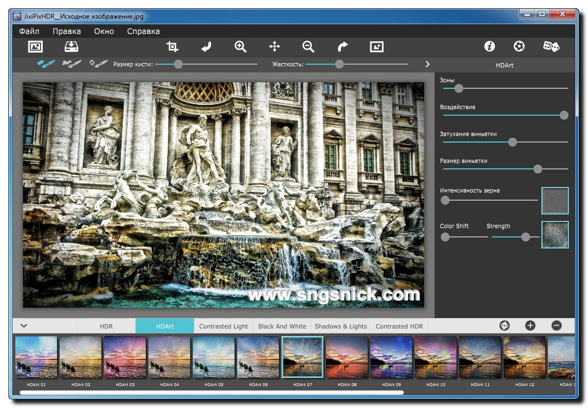Open the Справка menu
The image size is (588, 408).
pos(143,31)
